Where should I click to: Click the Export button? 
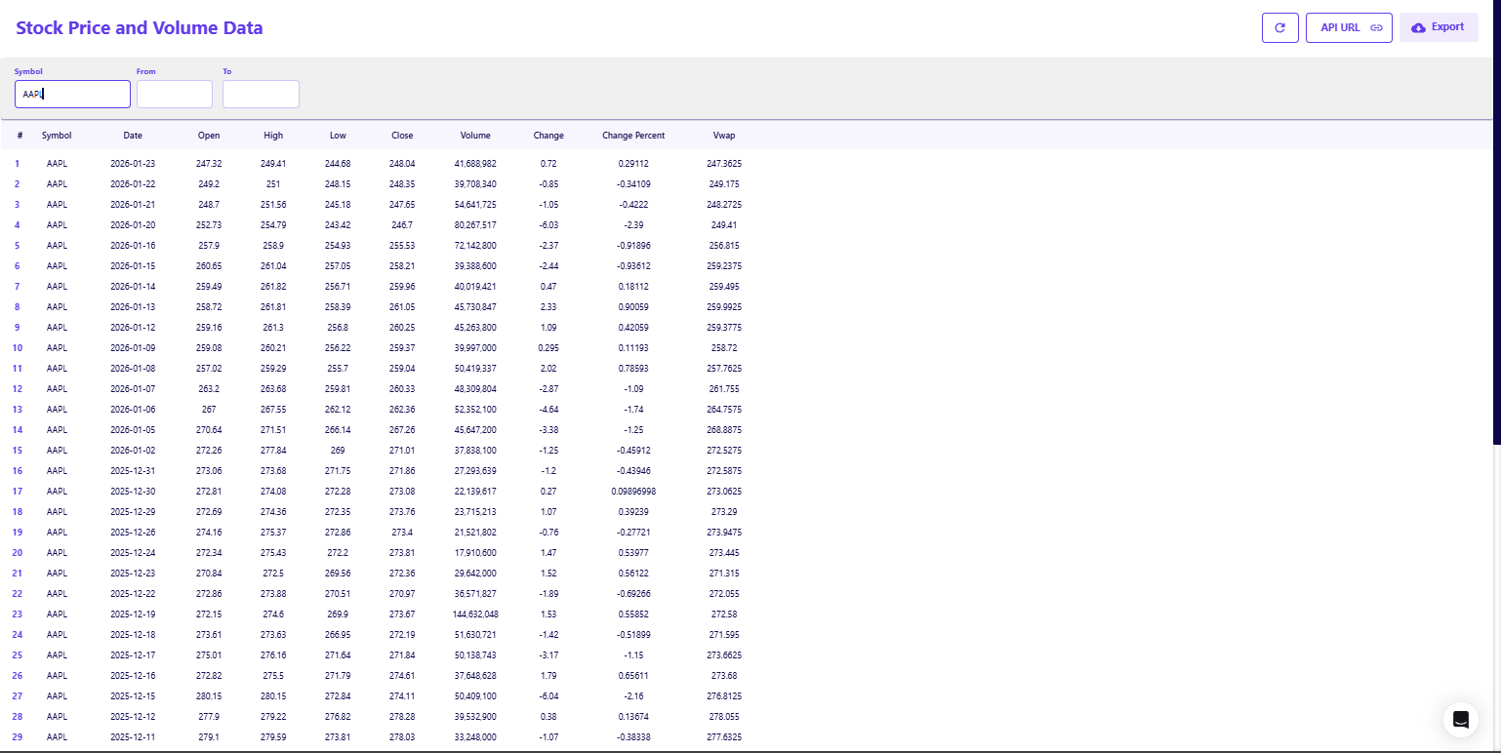pos(1438,27)
